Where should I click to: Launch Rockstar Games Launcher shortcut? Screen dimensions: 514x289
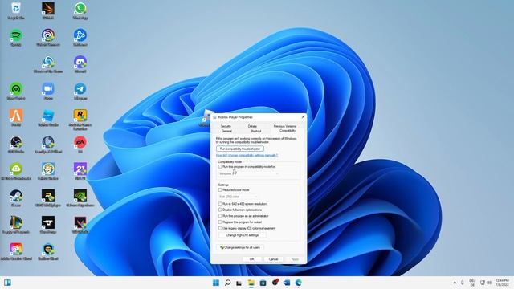(80, 116)
